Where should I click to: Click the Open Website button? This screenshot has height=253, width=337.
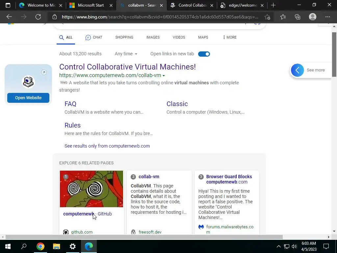(28, 98)
